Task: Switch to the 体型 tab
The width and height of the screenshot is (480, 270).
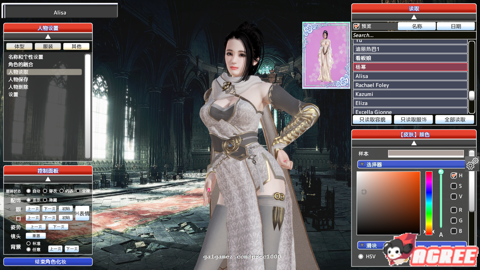Action: point(19,46)
